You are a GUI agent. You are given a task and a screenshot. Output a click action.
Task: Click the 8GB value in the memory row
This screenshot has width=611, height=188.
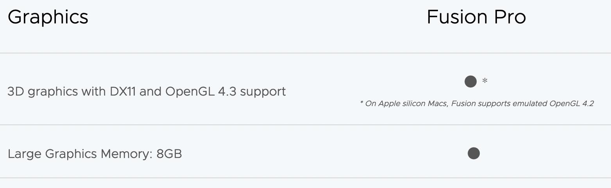pyautogui.click(x=169, y=154)
